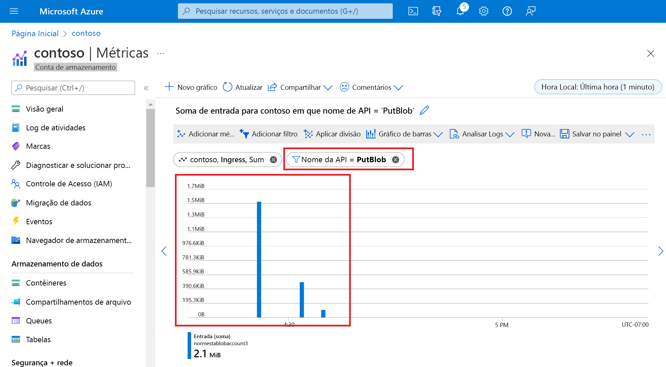Click the Microsoft Azure logo text
666x367 pixels.
(71, 11)
